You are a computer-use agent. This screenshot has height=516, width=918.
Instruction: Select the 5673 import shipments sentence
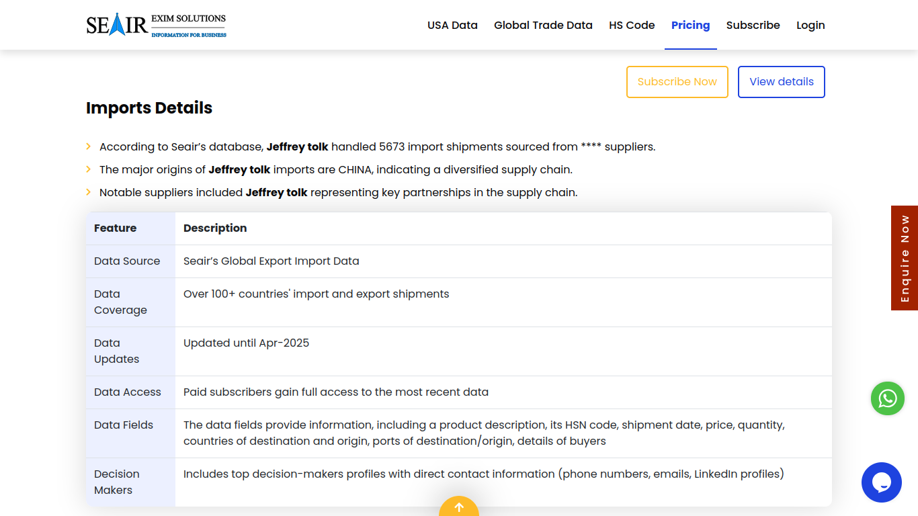tap(377, 146)
